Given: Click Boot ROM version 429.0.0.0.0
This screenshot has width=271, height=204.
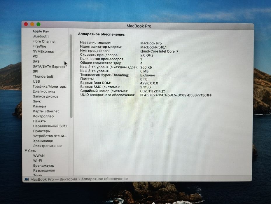Looking at the screenshot, I should coord(149,83).
